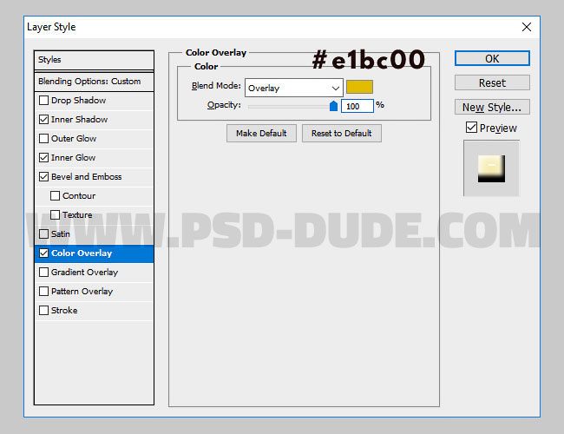Screen dimensions: 564x434
Task: Select the Contour sub-item label
Action: point(79,196)
